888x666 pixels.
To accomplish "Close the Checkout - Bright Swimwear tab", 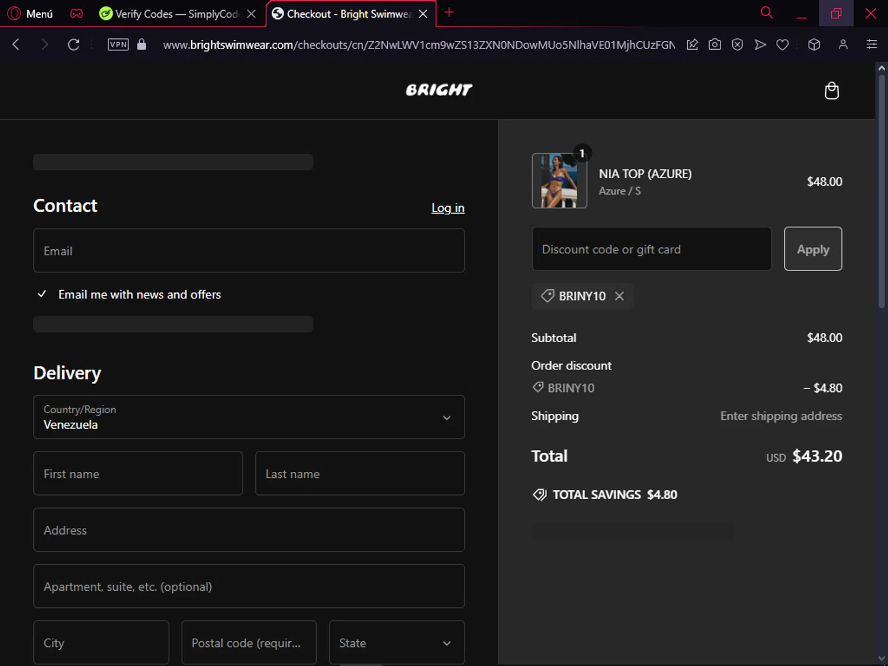I will tap(423, 14).
